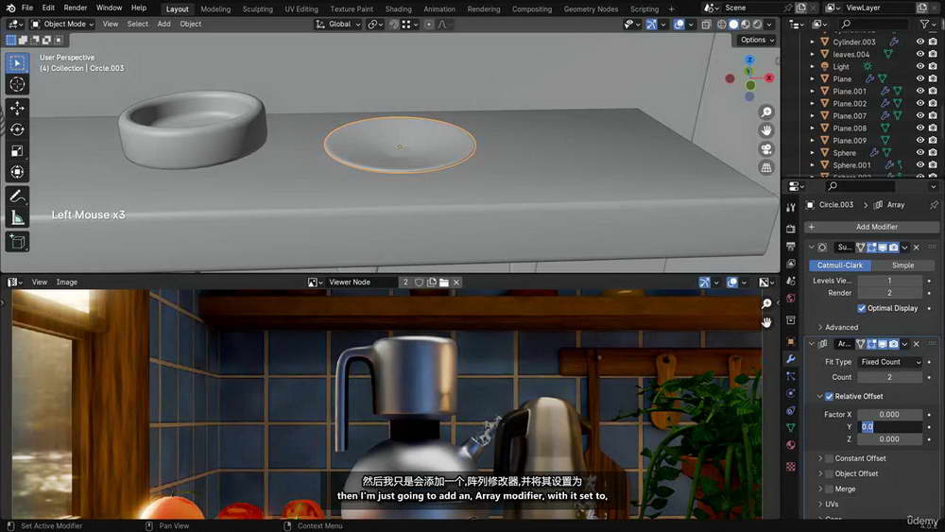Click the viewport pan hand icon

766,130
